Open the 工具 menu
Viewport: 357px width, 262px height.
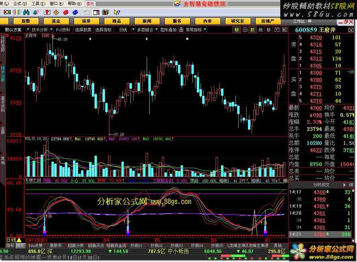click(38, 4)
